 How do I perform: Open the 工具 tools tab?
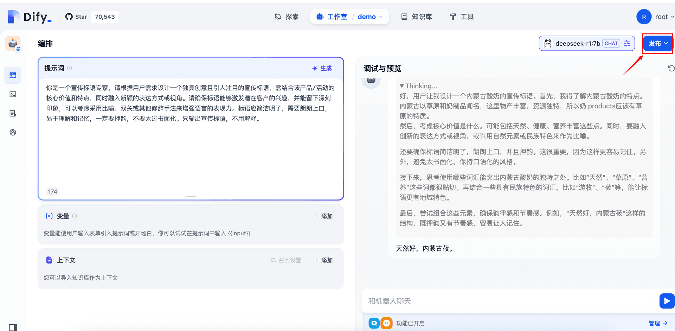click(x=462, y=17)
